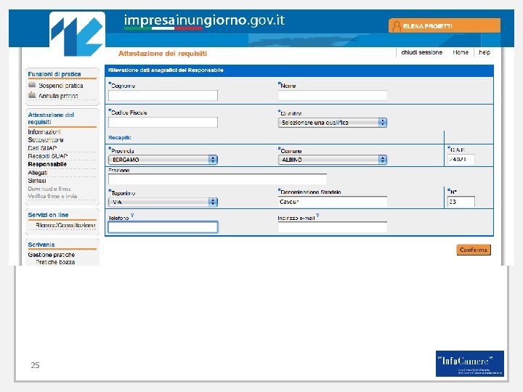Screen dimensions: 523x392
Task: Click the Telefono input field
Action: [163, 227]
